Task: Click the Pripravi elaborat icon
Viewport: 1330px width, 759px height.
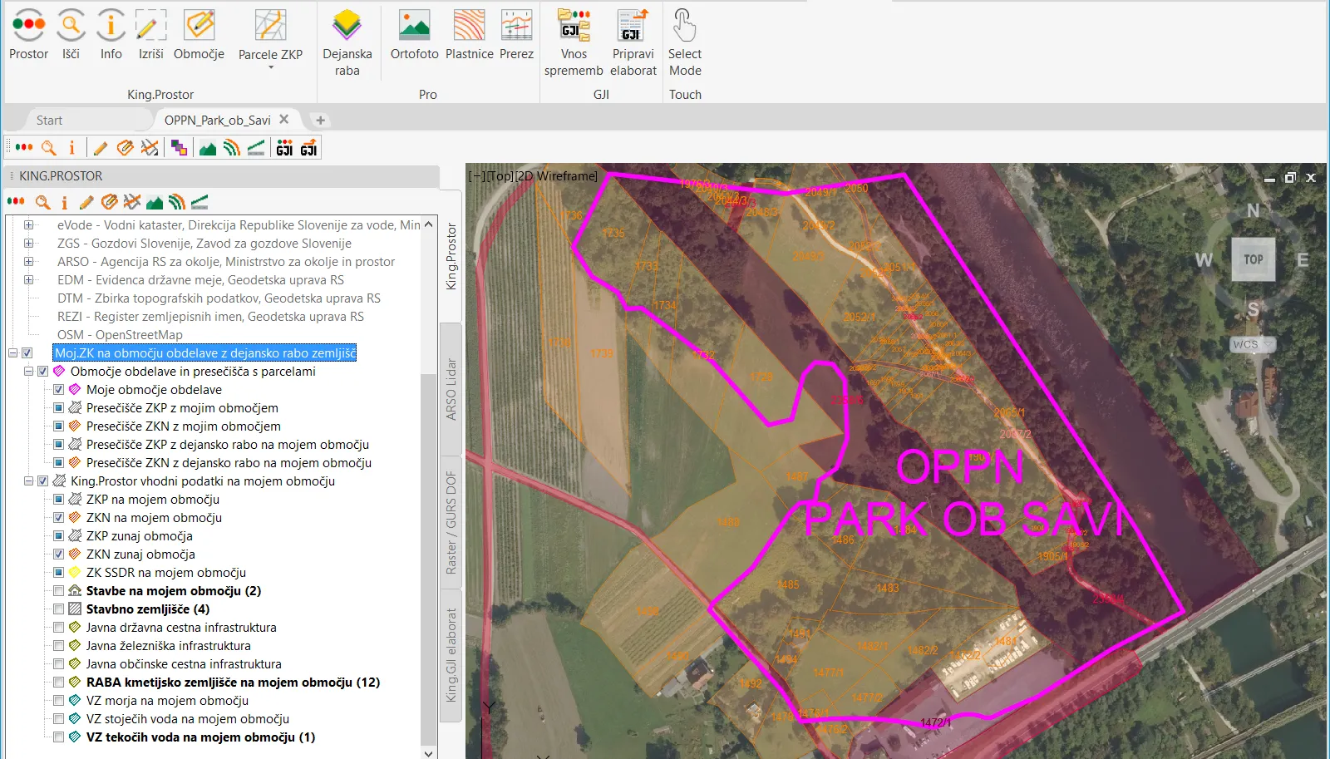Action: pyautogui.click(x=633, y=27)
